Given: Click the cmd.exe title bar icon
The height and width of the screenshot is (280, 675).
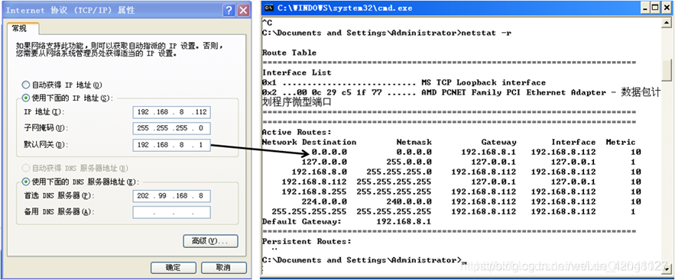Looking at the screenshot, I should 269,8.
